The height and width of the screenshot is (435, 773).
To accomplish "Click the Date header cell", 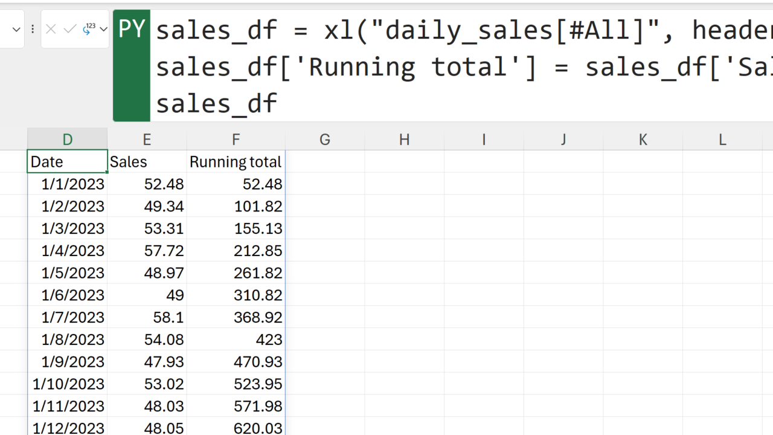I will pos(67,162).
